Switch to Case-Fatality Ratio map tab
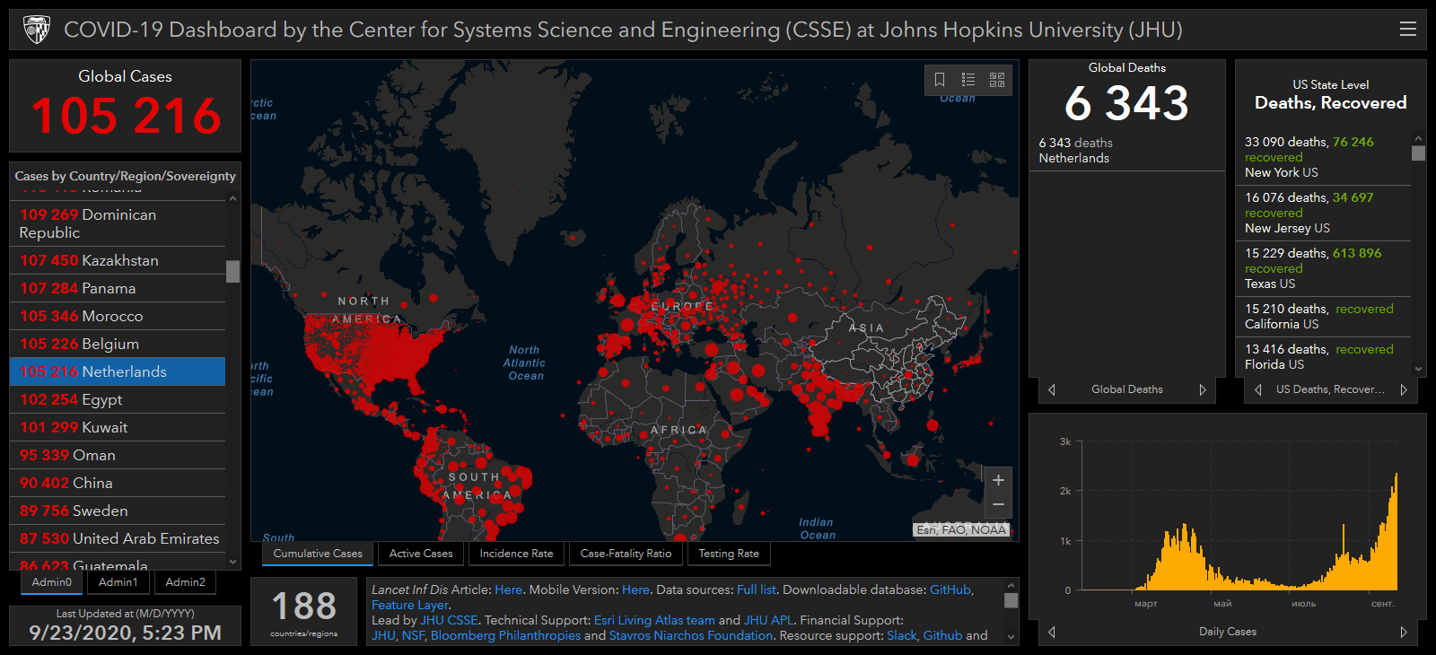The width and height of the screenshot is (1436, 655). click(x=626, y=554)
